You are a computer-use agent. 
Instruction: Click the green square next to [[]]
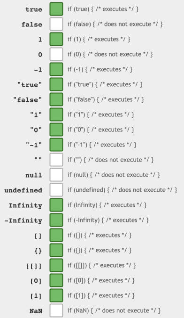pos(56,265)
